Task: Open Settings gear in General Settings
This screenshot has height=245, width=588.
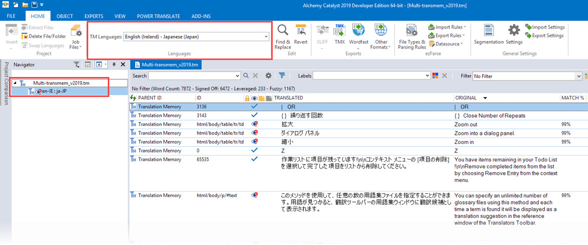Action: coord(514,34)
